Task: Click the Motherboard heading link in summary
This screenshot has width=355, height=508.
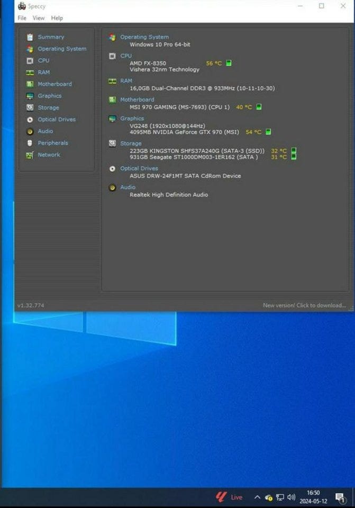Action: coord(137,99)
